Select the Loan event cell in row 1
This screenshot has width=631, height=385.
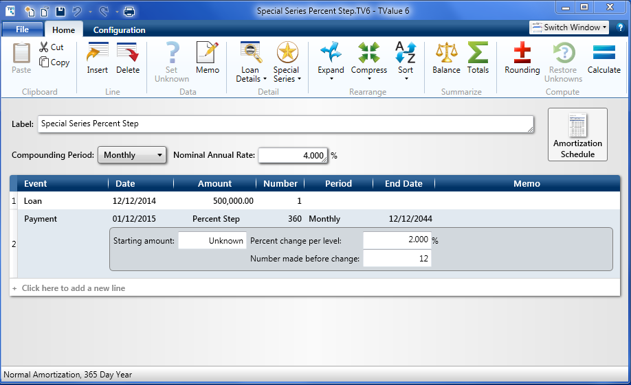point(33,201)
